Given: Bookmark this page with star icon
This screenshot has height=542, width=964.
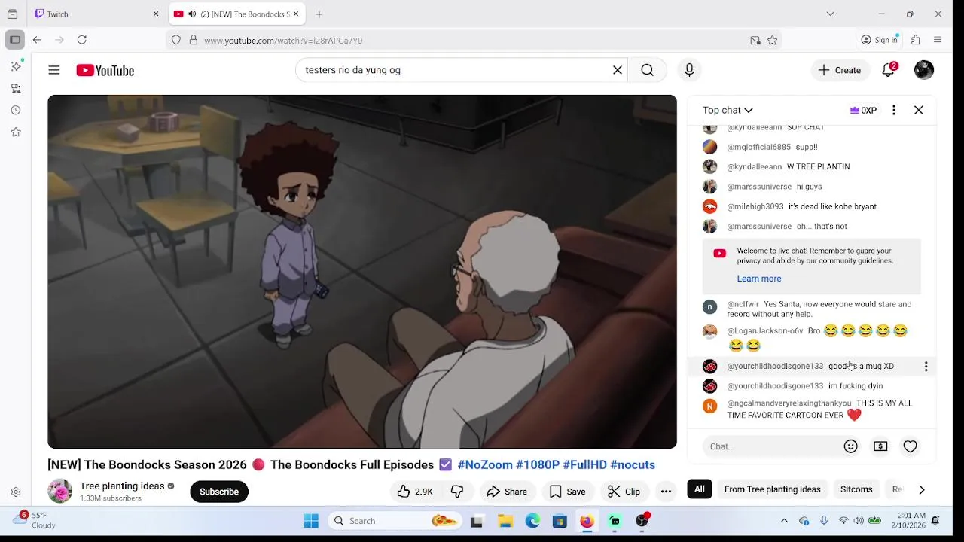Looking at the screenshot, I should click(x=772, y=40).
